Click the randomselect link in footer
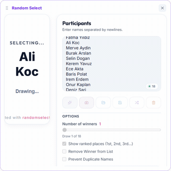This screenshot has height=171, width=171. (x=36, y=118)
